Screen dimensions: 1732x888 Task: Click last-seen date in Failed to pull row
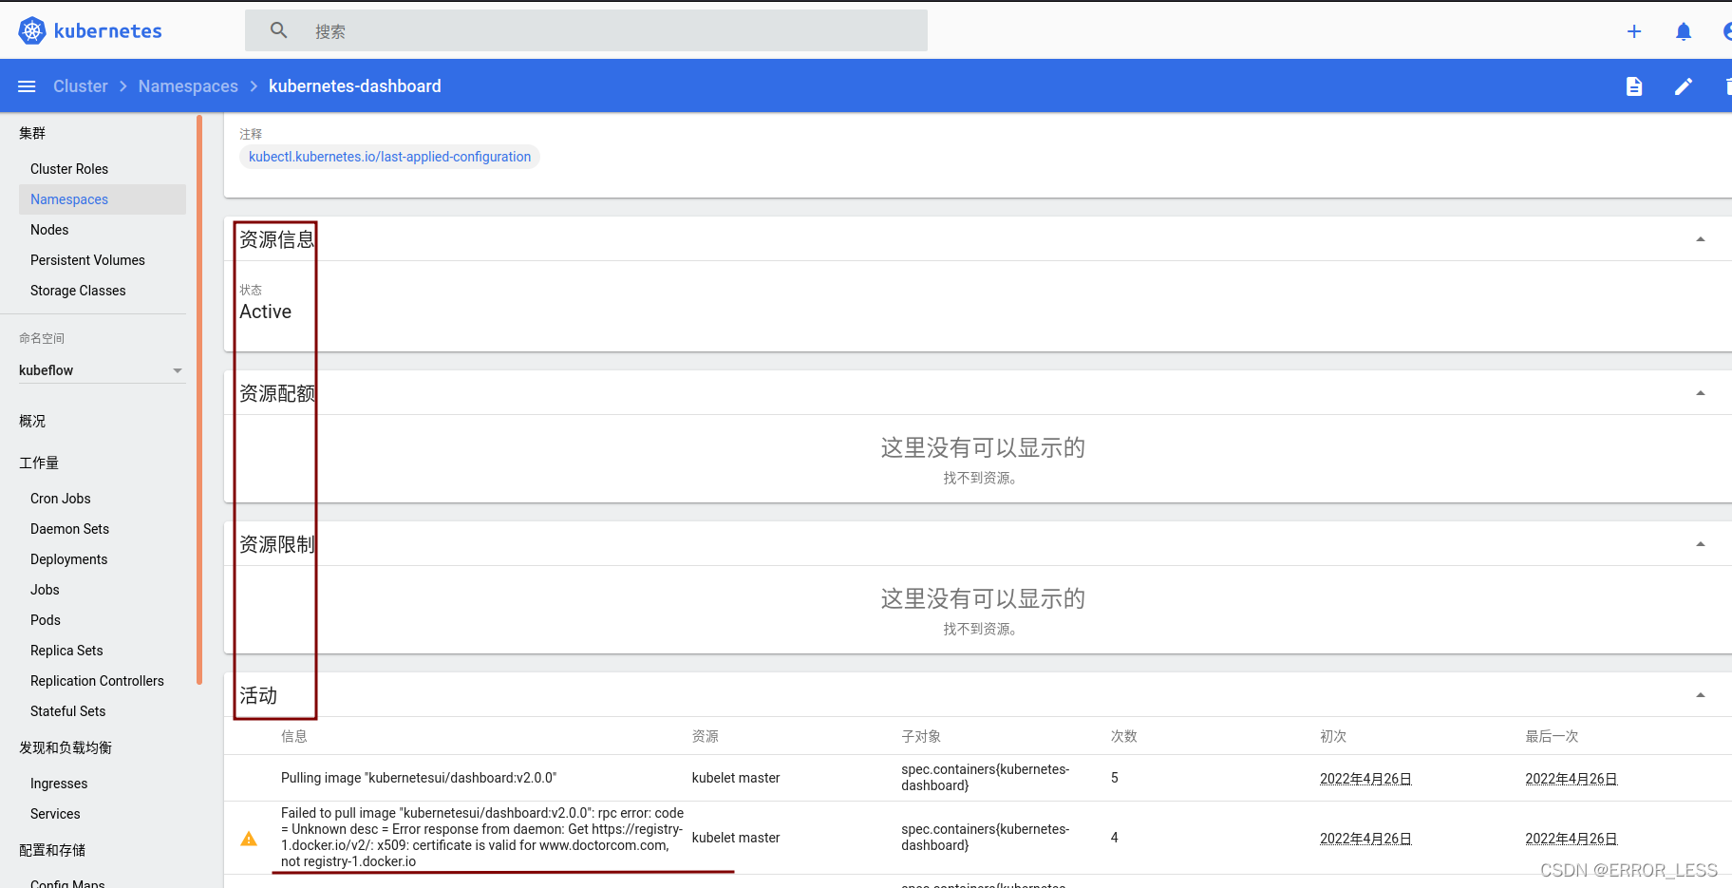pyautogui.click(x=1571, y=839)
